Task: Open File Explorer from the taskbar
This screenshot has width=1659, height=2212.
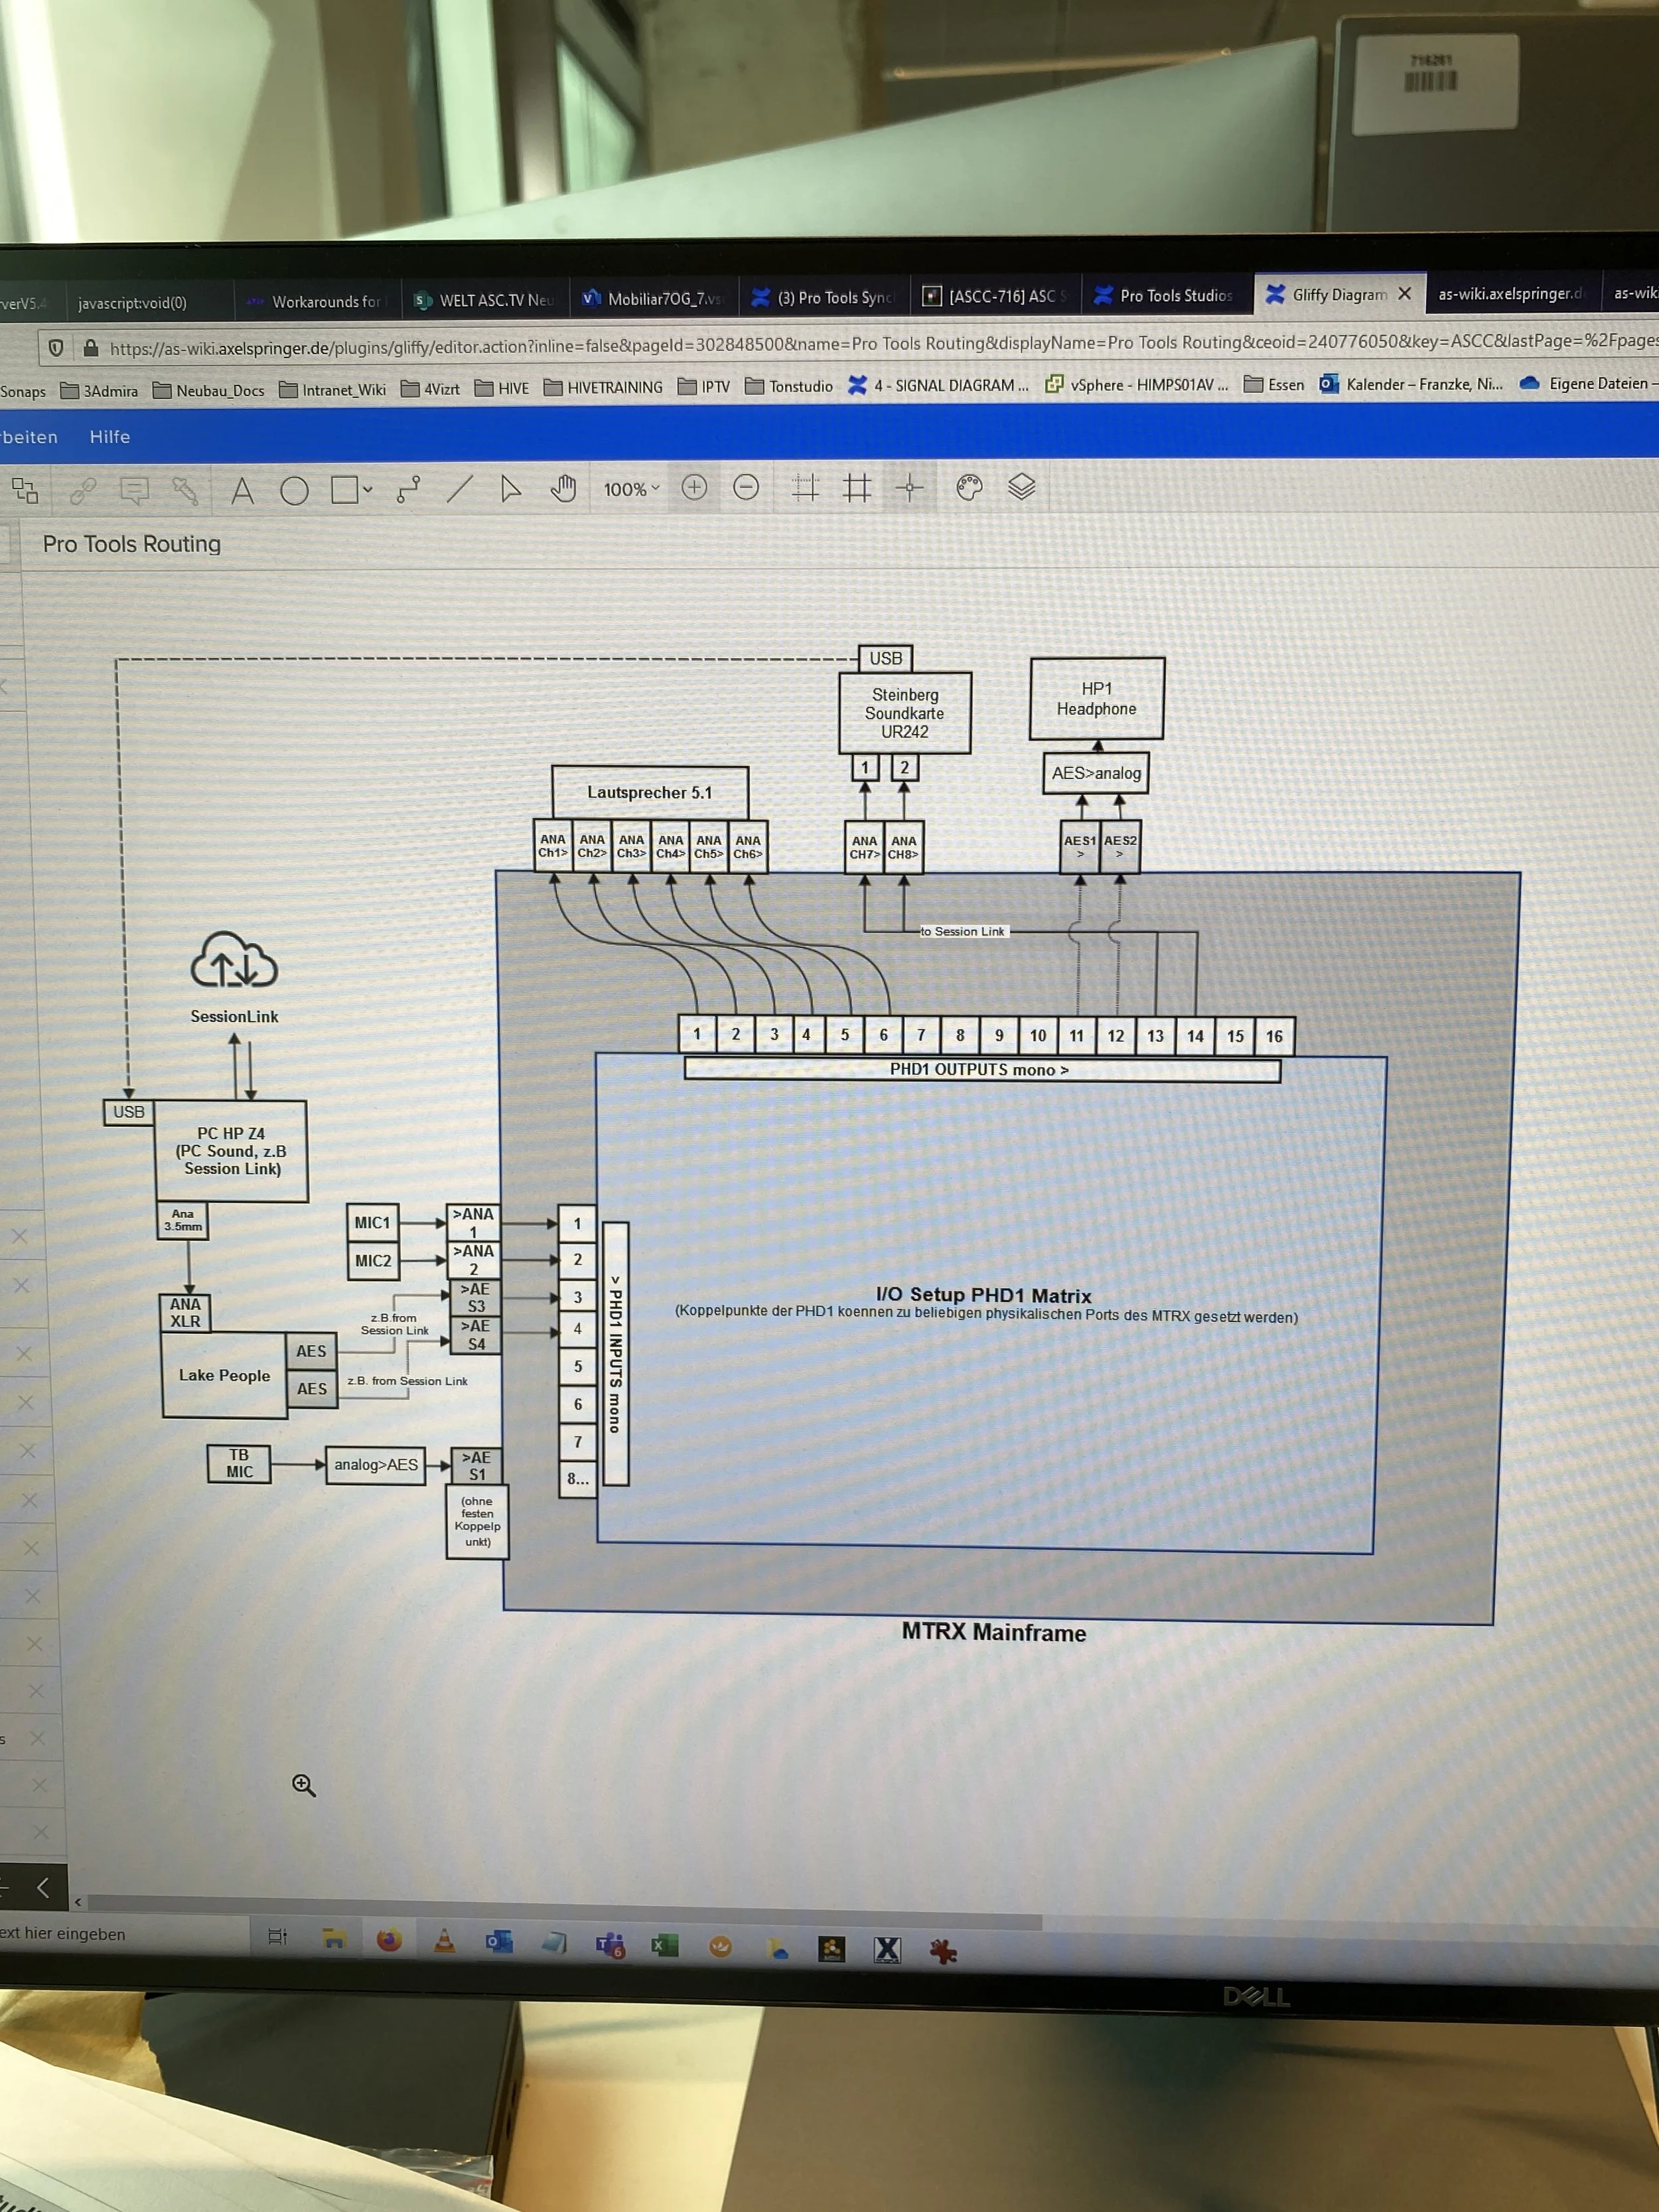Action: point(334,1939)
